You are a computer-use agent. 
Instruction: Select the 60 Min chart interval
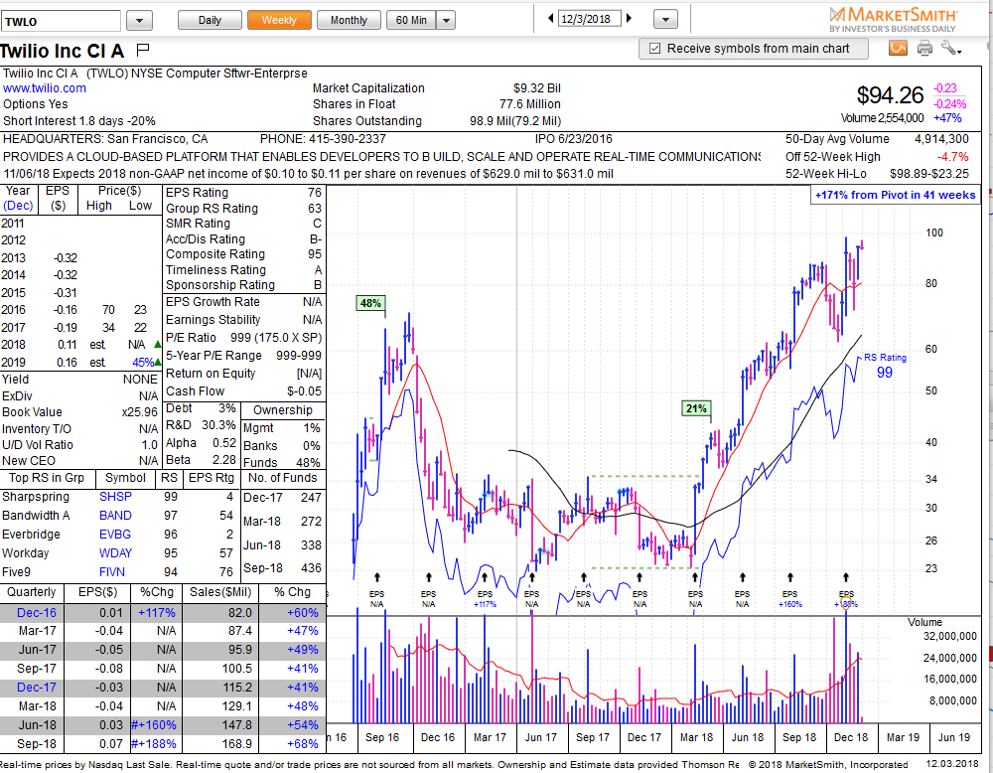click(x=412, y=20)
